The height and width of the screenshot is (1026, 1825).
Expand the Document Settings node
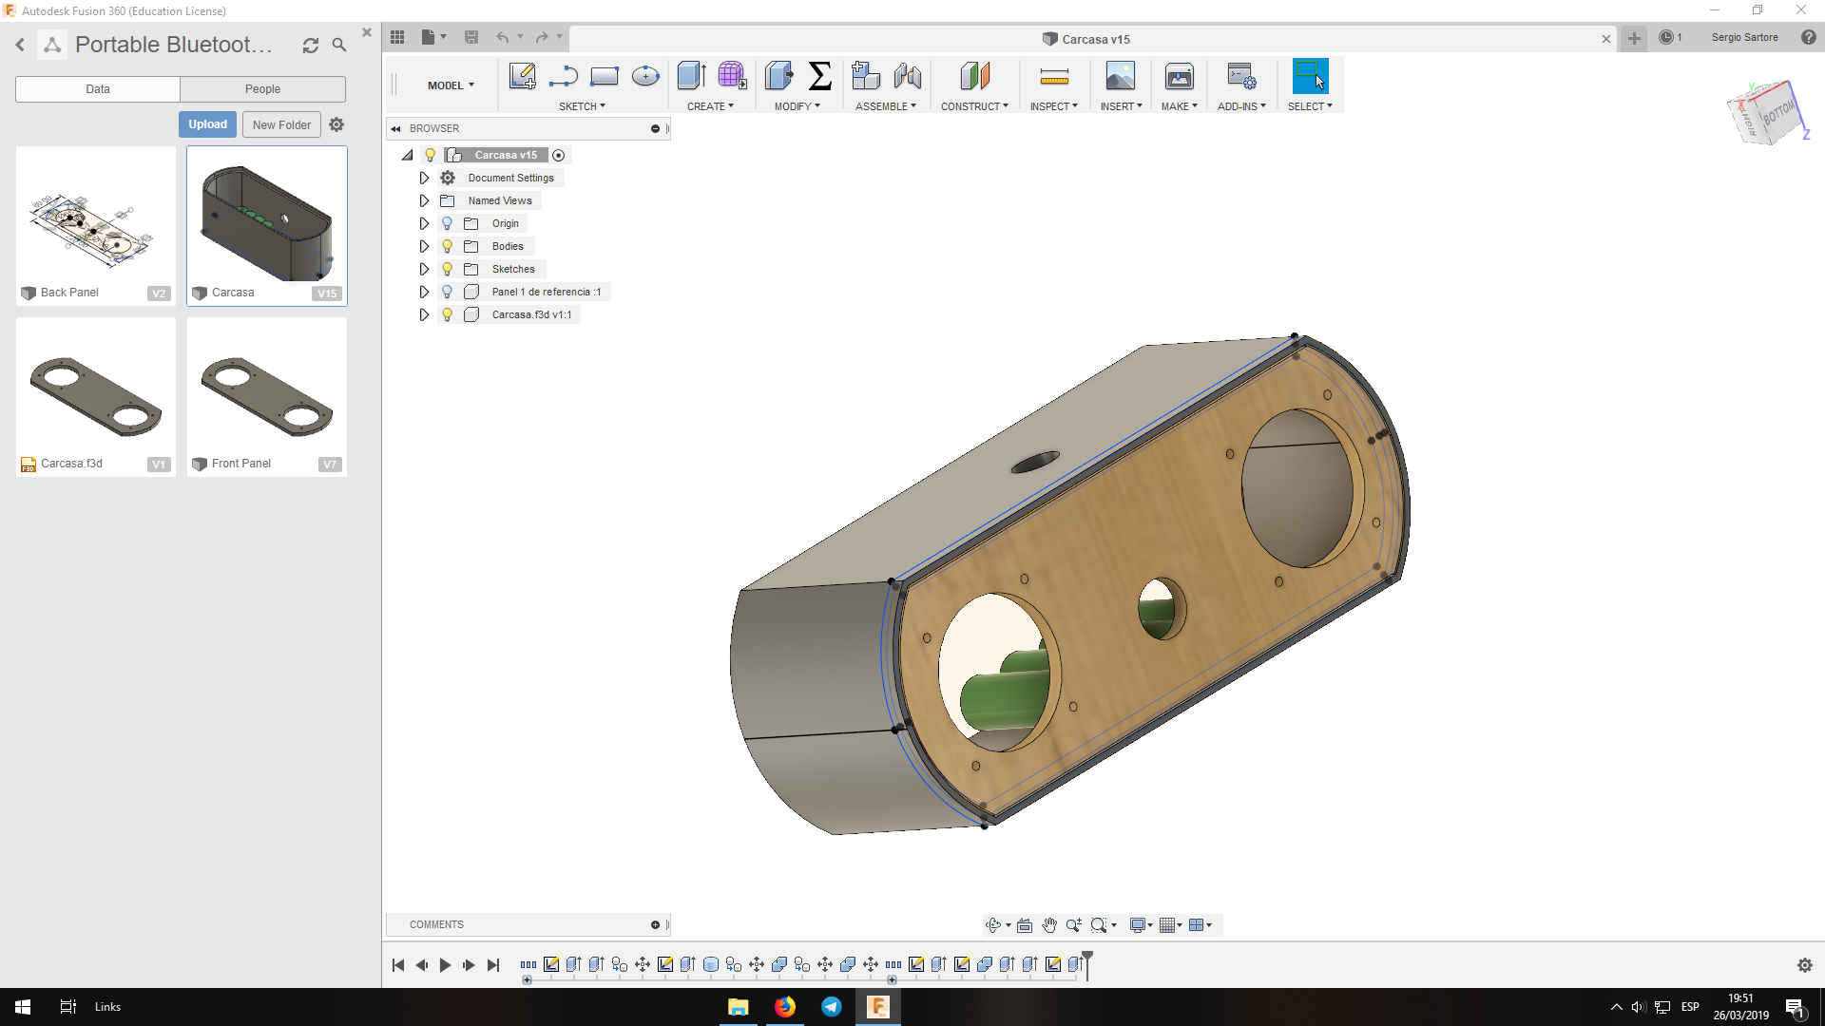click(x=424, y=178)
